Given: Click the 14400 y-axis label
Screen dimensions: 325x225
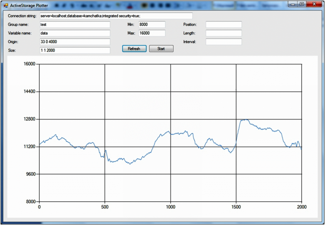Looking at the screenshot, I should tap(30, 91).
